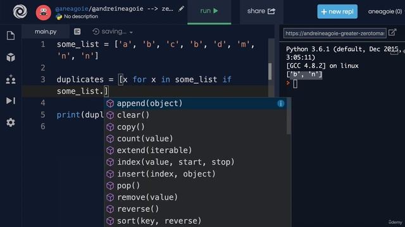Click the editor vertical scrollbar
405x227 pixels.
tap(270, 71)
